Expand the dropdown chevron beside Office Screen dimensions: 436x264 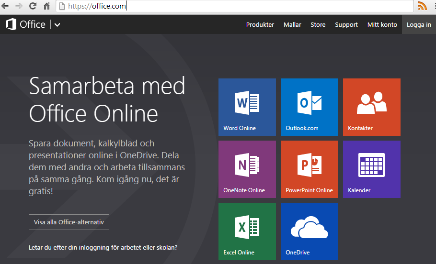57,25
